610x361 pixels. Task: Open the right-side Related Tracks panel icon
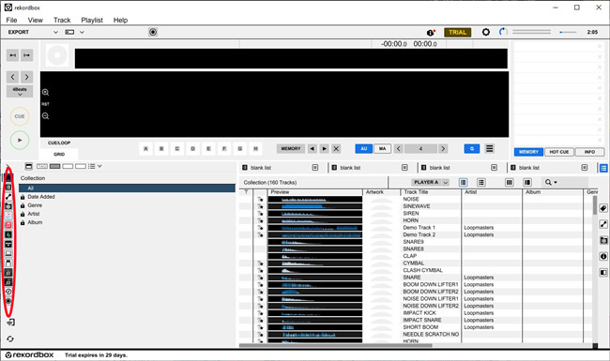pos(603,224)
